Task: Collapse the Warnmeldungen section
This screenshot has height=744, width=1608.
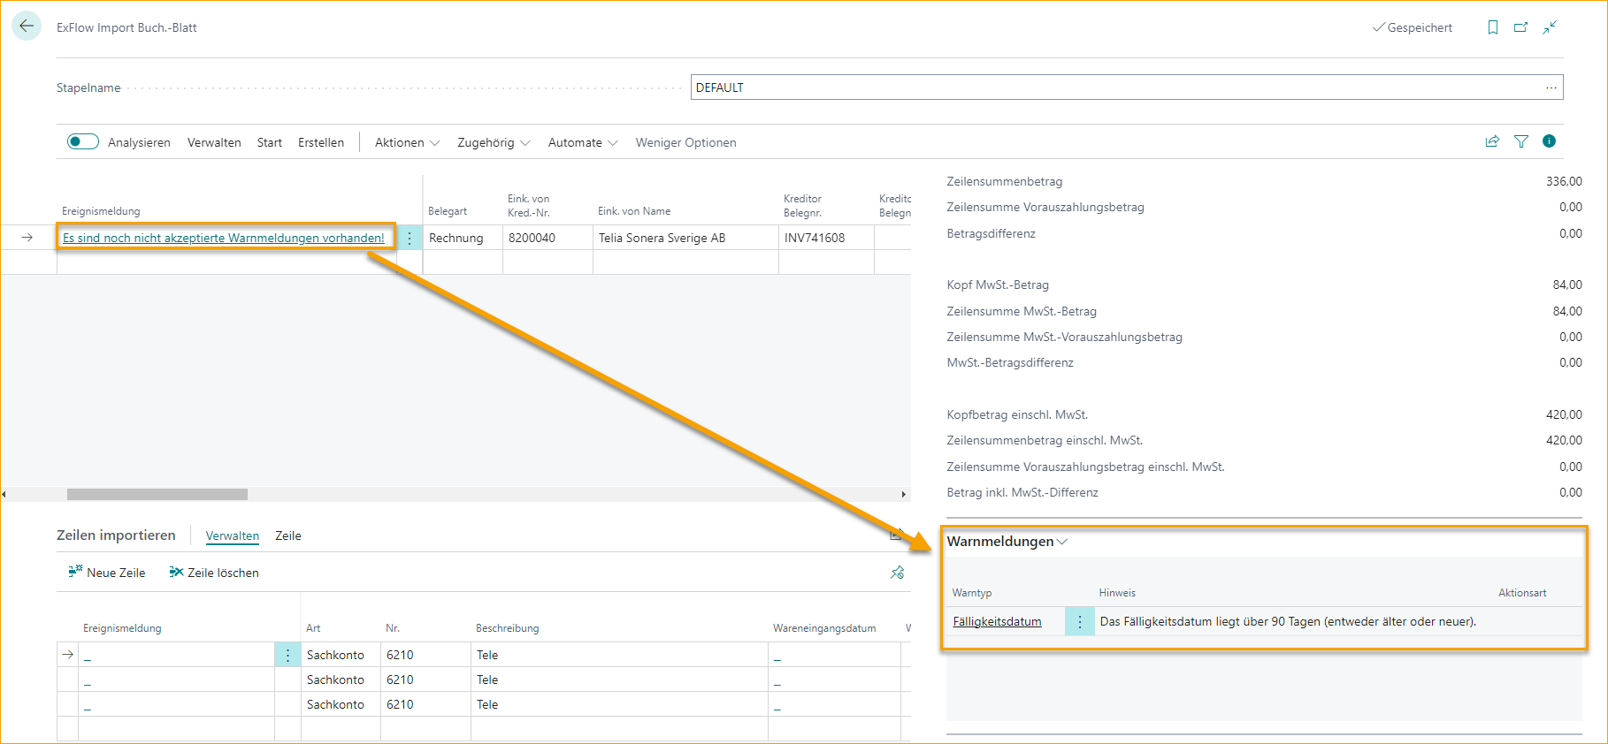Action: [x=1007, y=542]
